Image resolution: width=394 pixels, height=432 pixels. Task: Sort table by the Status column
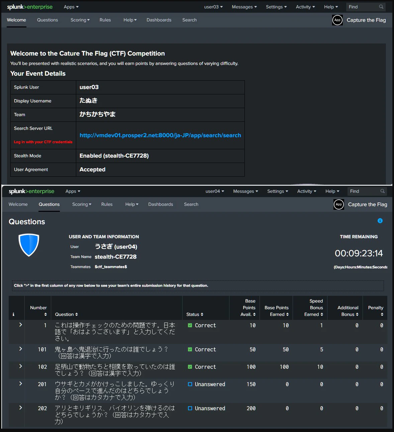[x=195, y=314]
